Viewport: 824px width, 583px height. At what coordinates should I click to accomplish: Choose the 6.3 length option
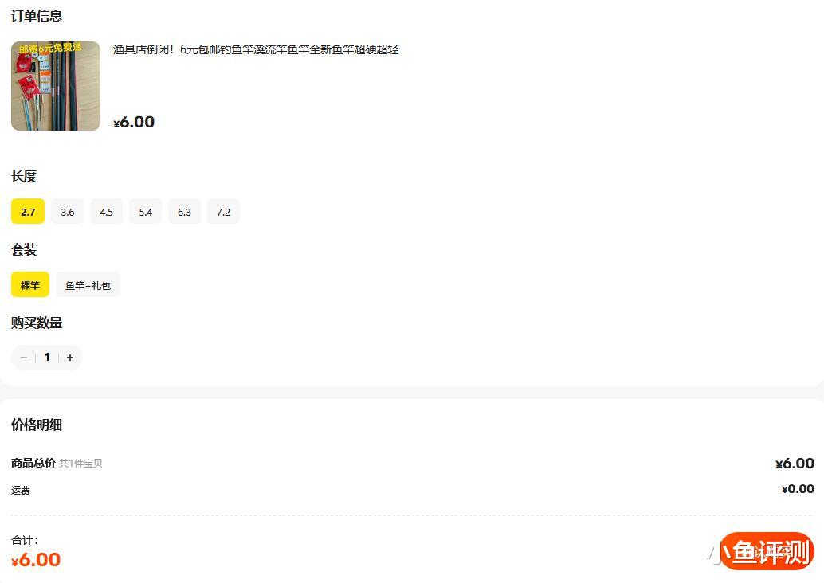[x=184, y=212]
